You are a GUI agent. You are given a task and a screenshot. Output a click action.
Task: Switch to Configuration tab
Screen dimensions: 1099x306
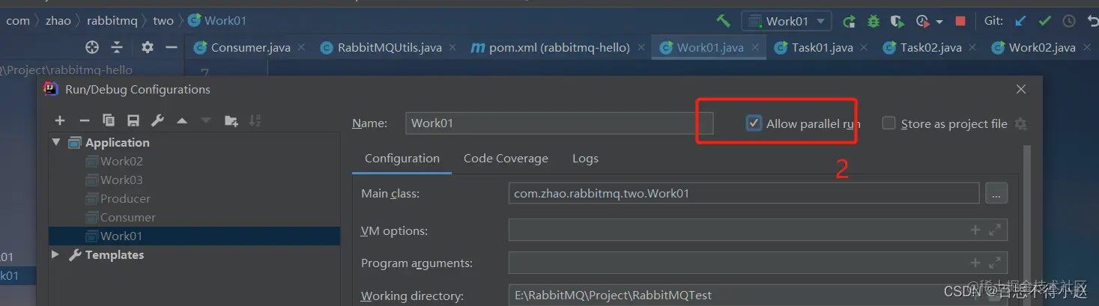(x=402, y=159)
